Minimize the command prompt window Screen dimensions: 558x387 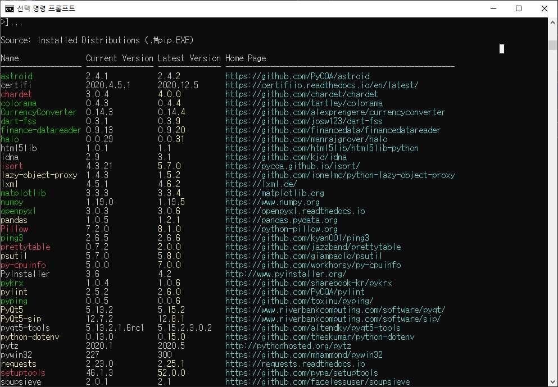click(x=493, y=8)
